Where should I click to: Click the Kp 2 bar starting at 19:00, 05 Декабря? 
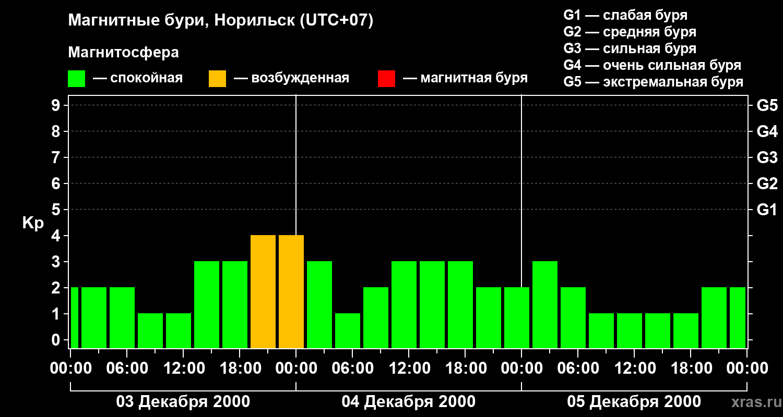click(714, 317)
